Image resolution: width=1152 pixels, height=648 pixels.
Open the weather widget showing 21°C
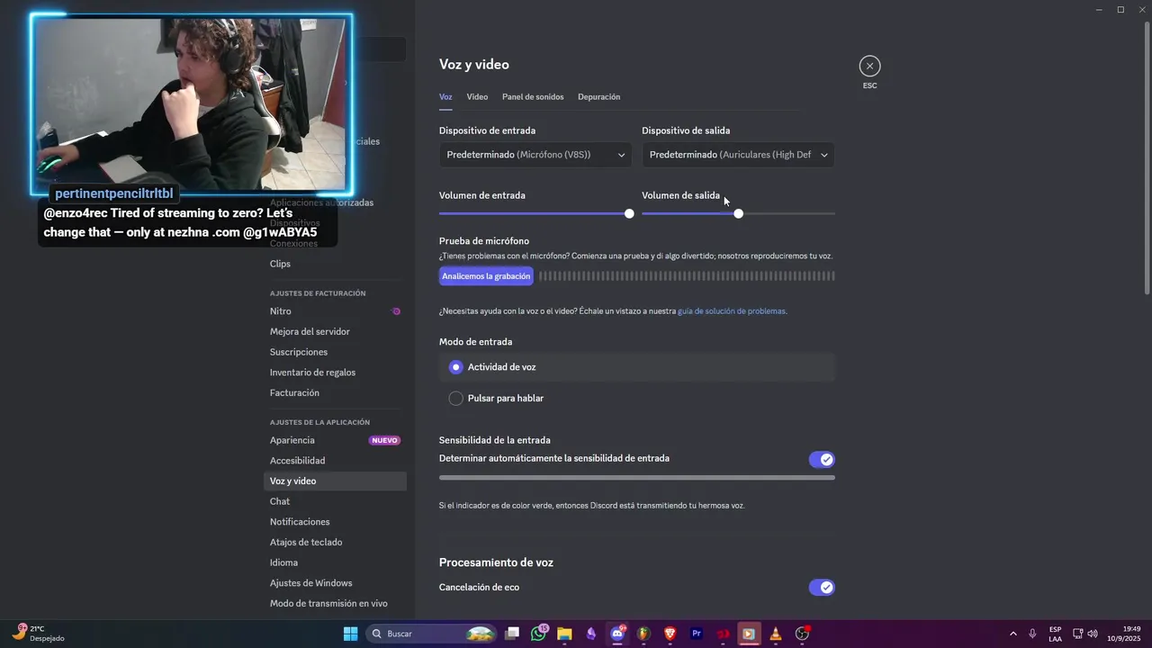[38, 634]
